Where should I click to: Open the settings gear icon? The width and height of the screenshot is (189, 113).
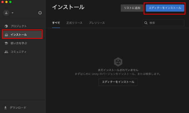pos(40,13)
